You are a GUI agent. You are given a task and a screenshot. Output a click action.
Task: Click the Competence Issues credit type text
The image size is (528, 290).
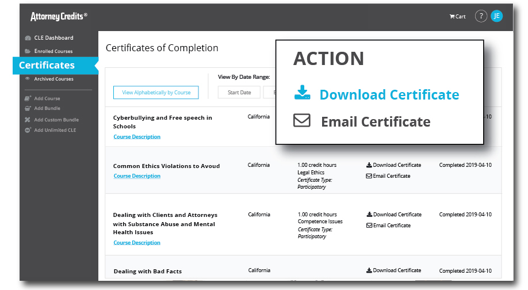320,222
